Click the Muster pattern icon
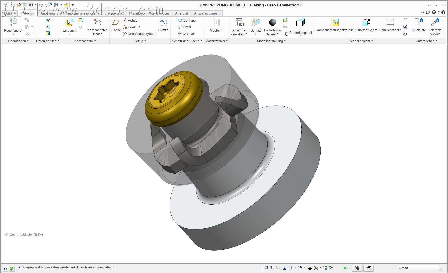This screenshot has width=448, height=273. [216, 23]
